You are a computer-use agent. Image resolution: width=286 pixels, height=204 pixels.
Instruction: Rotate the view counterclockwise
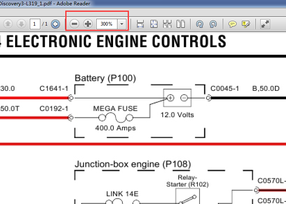coord(213,24)
